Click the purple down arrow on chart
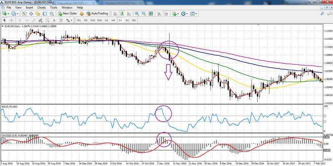Image resolution: width=333 pixels, height=166 pixels. tap(168, 71)
